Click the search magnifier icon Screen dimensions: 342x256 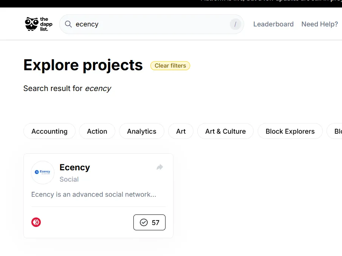[68, 24]
